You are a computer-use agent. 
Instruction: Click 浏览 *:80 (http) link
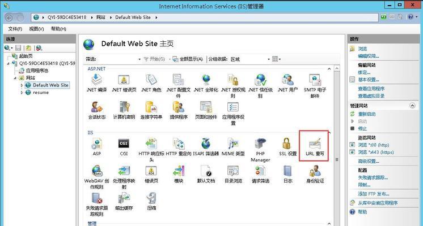pyautogui.click(x=374, y=145)
